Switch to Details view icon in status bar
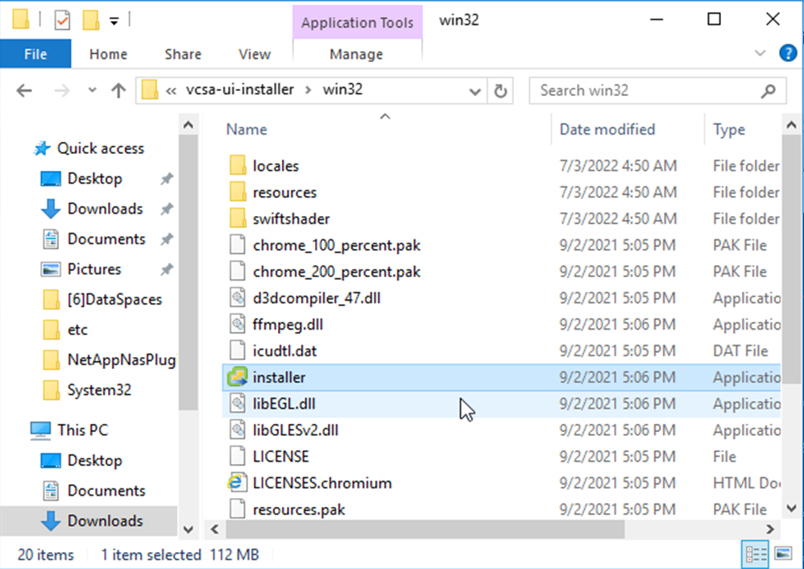 click(x=756, y=554)
